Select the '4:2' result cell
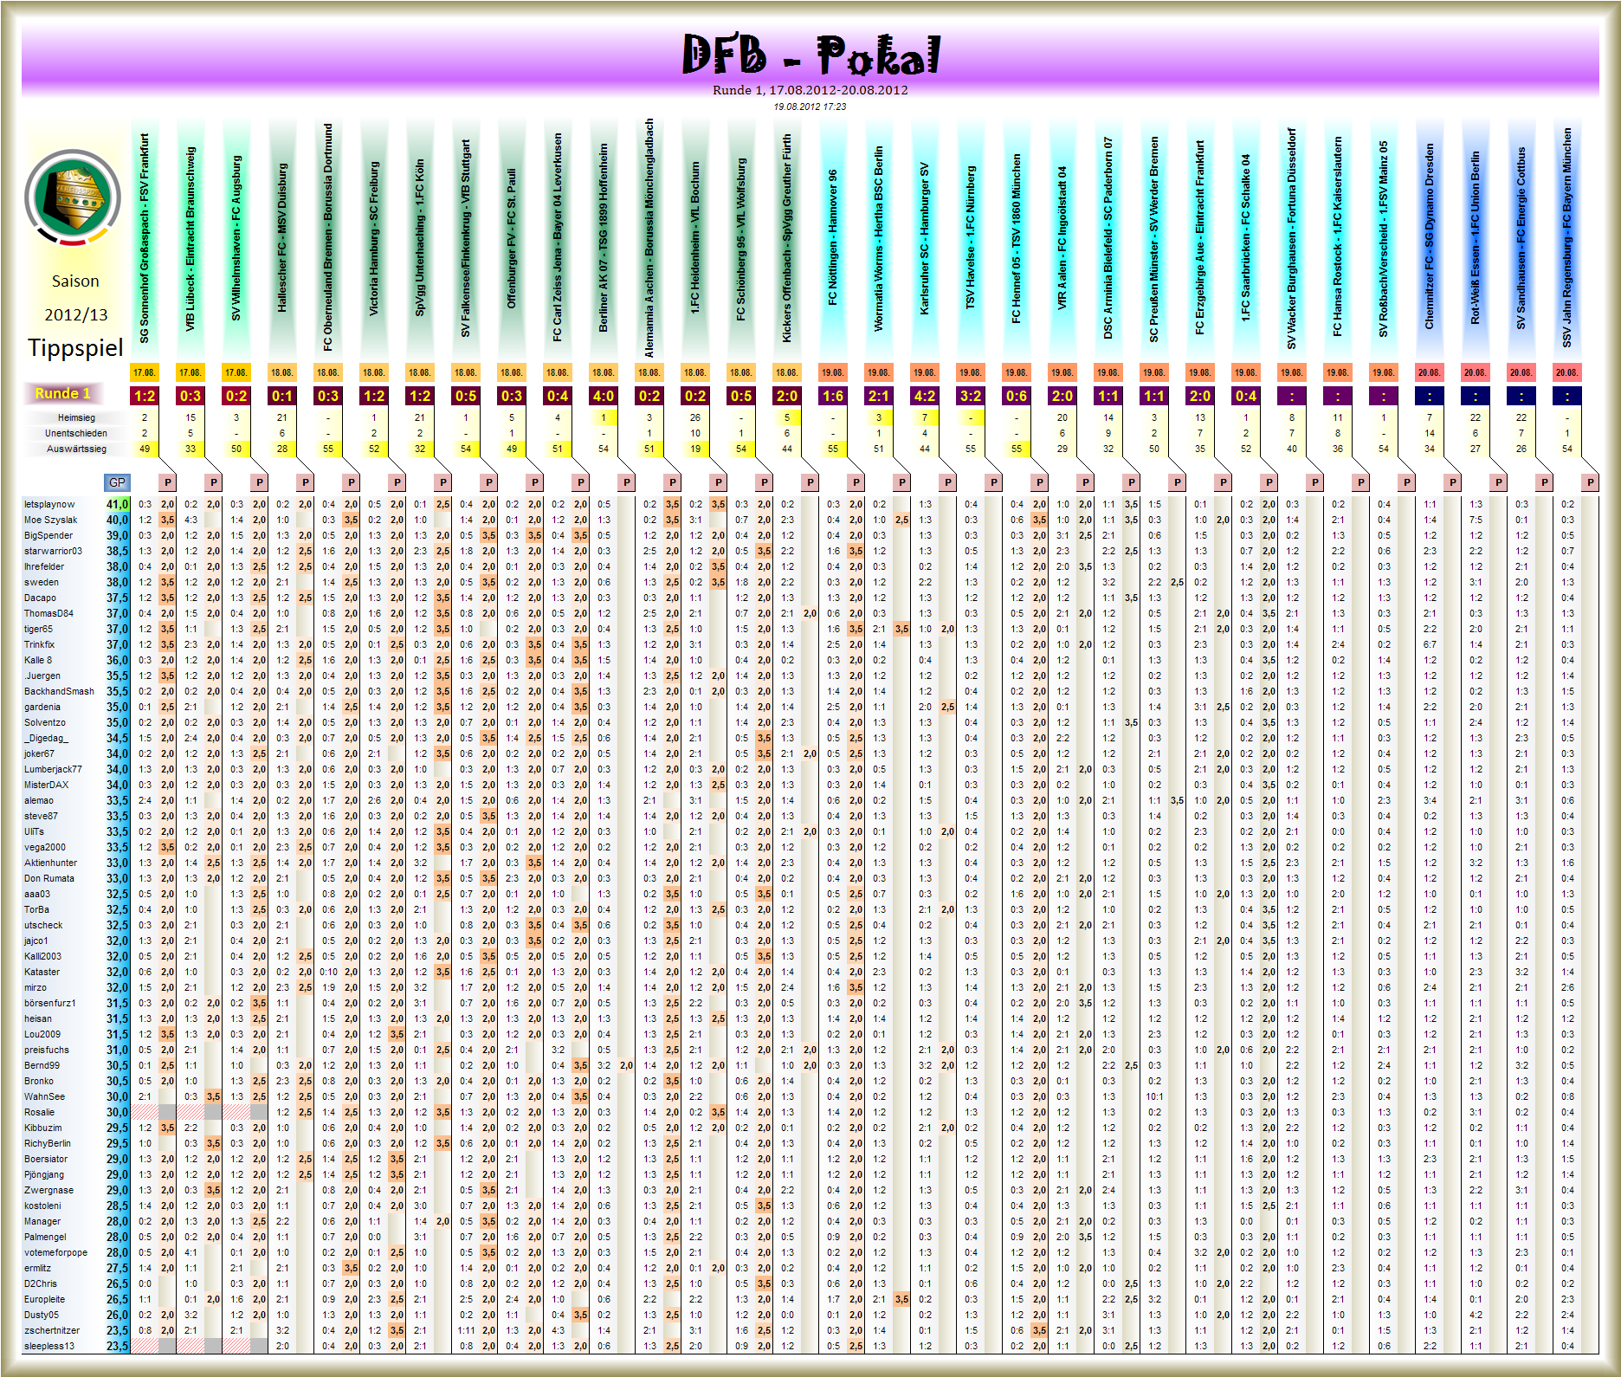 pos(924,396)
